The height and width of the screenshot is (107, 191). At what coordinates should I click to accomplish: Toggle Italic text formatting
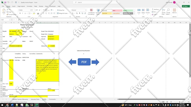tap(22, 13)
